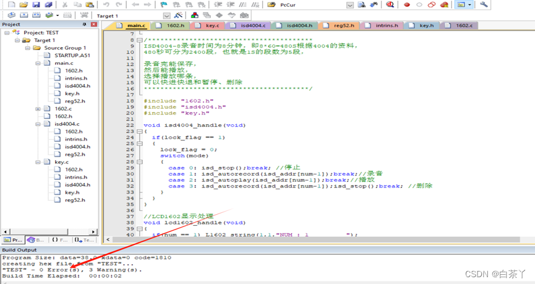Insert breakpoint red circle icon
The width and height of the screenshot is (535, 284).
(407, 4)
